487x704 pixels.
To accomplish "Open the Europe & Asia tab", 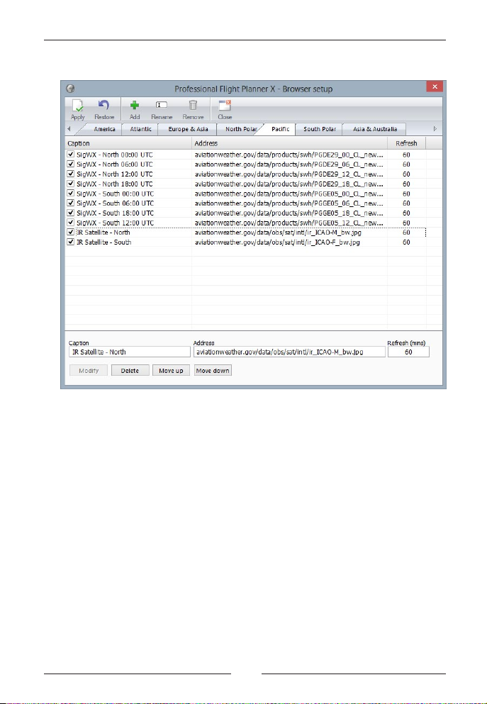I will [x=188, y=129].
